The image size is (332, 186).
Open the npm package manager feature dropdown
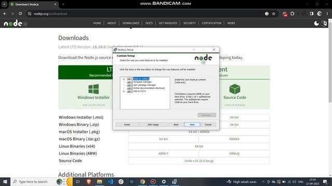[x=130, y=85]
